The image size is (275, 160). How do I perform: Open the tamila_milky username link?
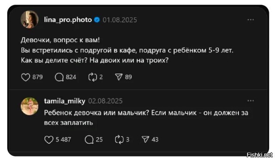pyautogui.click(x=64, y=101)
